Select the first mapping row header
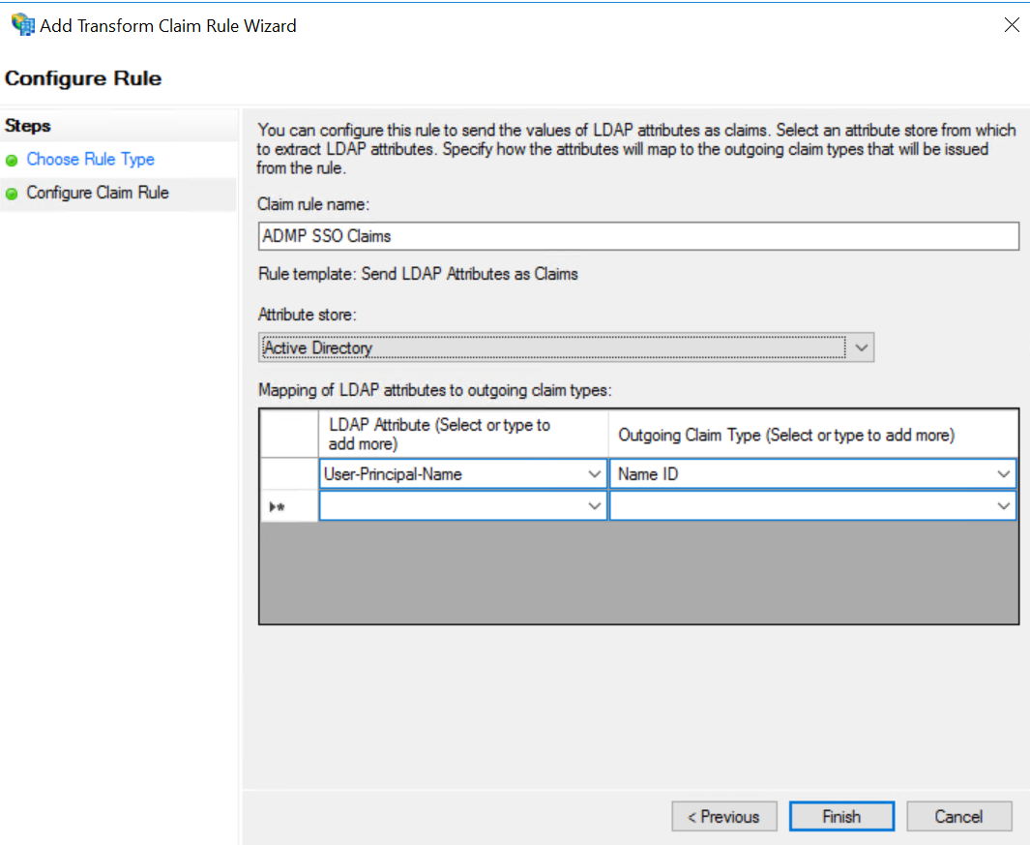 click(x=288, y=474)
